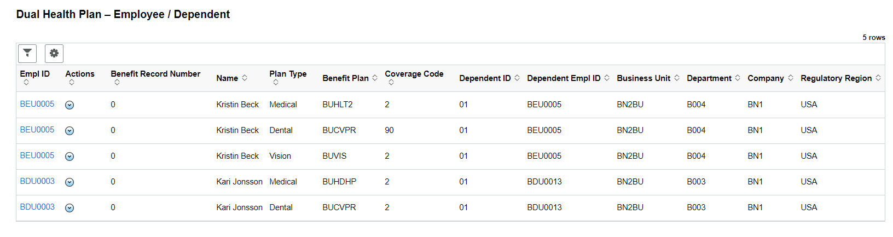Click the 5 rows count label

pos(874,37)
